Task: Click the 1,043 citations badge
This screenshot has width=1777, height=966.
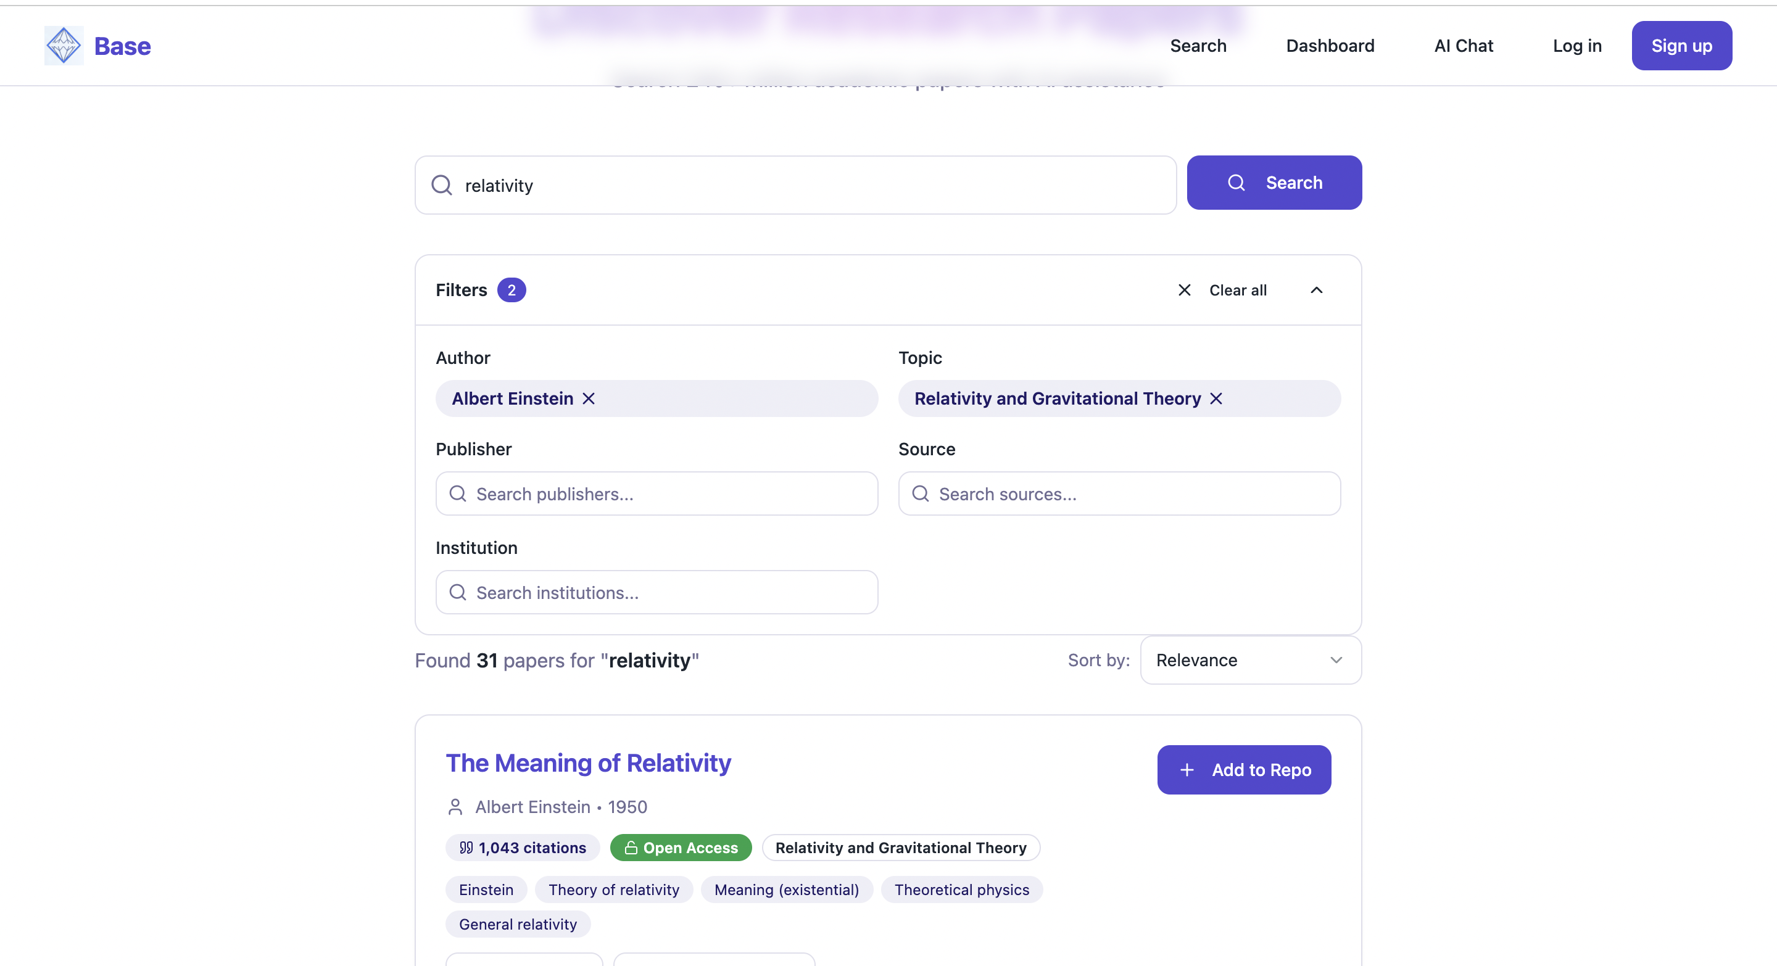Action: point(522,848)
